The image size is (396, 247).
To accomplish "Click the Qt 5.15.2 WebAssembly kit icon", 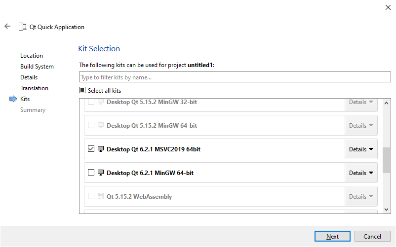I will pyautogui.click(x=101, y=196).
